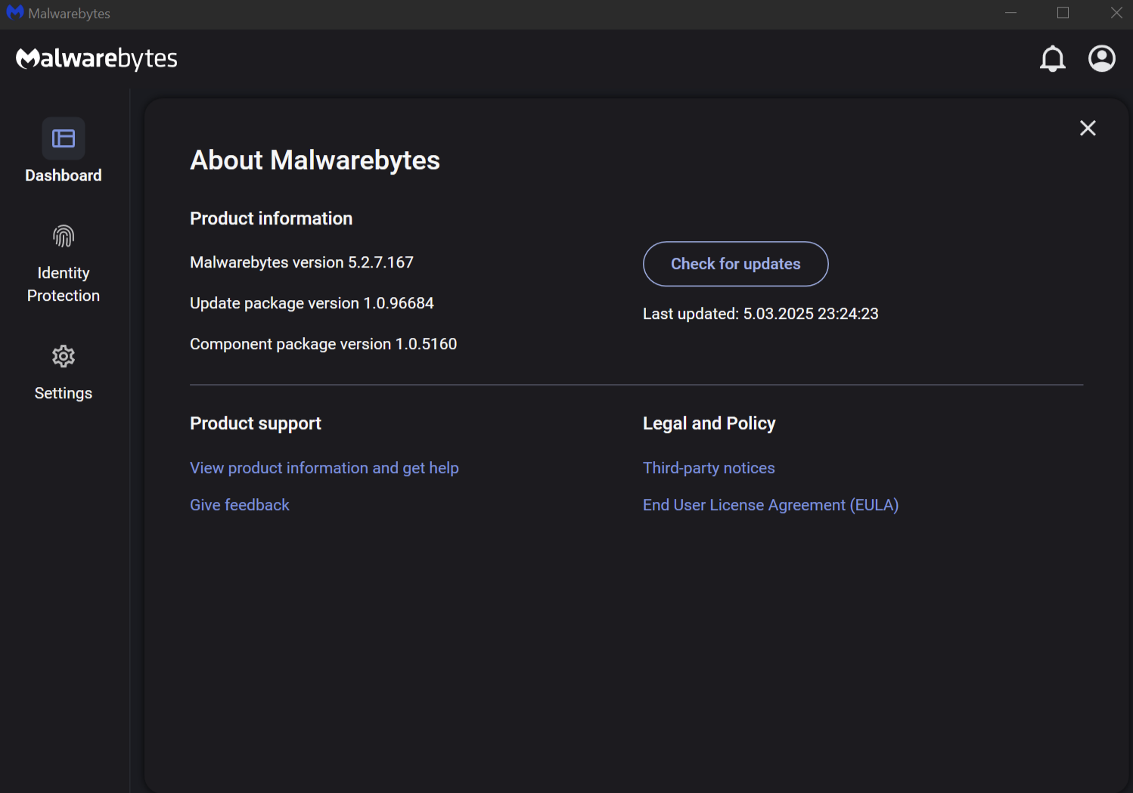This screenshot has width=1133, height=793.
Task: Click Malwarebytes version 5.2.7.167 text
Action: click(302, 262)
